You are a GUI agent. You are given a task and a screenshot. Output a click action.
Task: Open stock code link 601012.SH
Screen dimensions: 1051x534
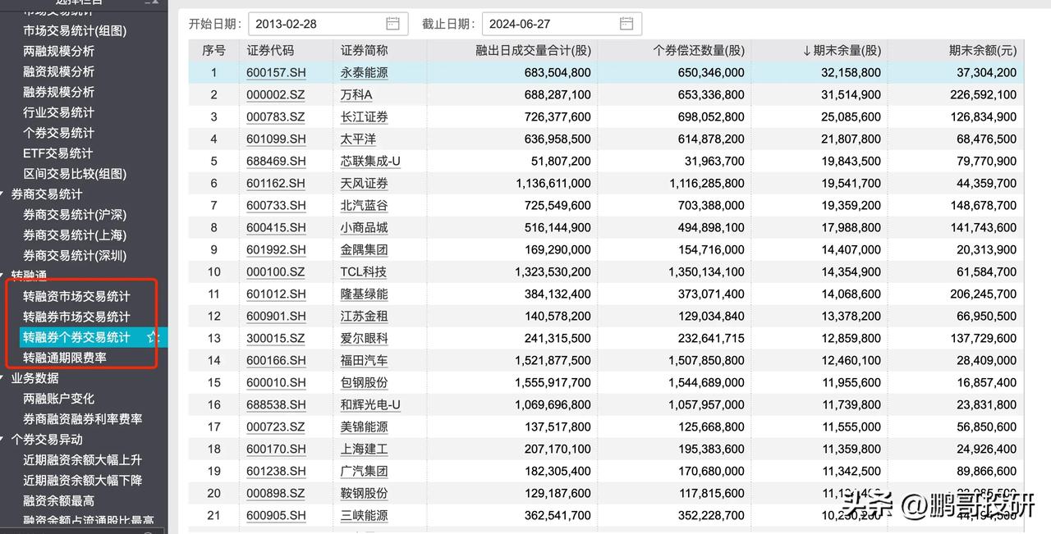tap(276, 294)
